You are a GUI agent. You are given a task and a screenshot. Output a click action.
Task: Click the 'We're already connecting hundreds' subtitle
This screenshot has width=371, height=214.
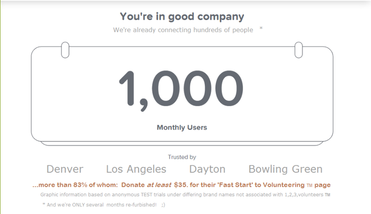[183, 30]
